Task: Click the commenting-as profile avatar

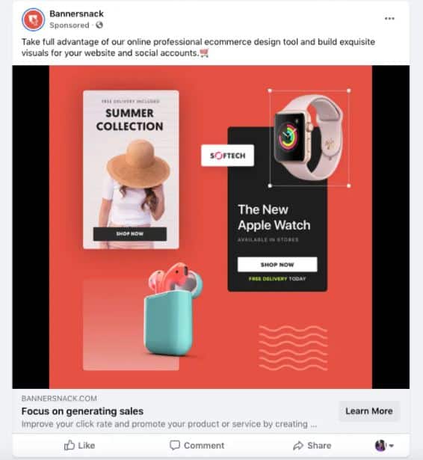Action: pos(381,446)
